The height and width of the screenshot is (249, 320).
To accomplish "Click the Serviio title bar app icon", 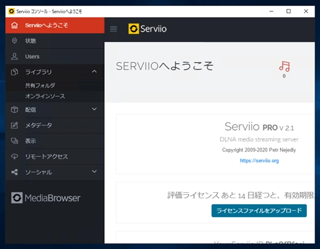I will coord(11,11).
